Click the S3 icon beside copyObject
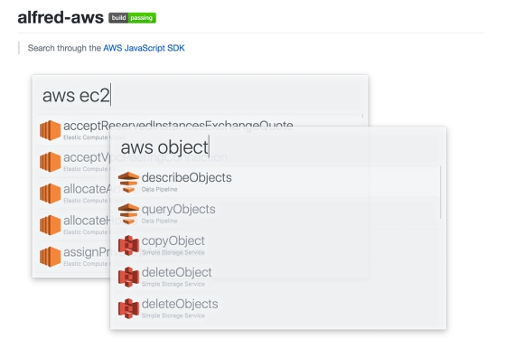This screenshot has height=349, width=506. pyautogui.click(x=128, y=245)
